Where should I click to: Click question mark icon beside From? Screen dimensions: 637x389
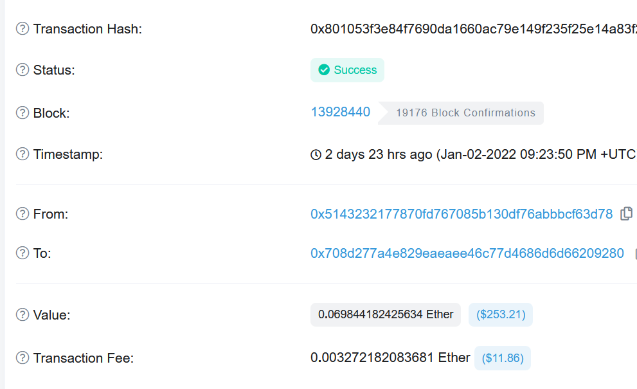22,214
